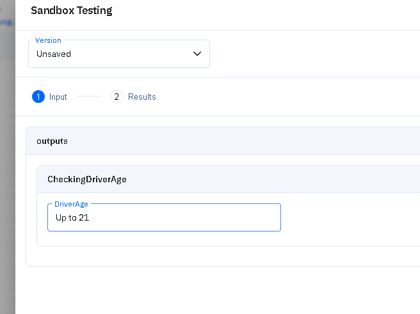Screen dimensions: 420x314
Task: Focus the DriverAge input field
Action: pyautogui.click(x=192, y=217)
